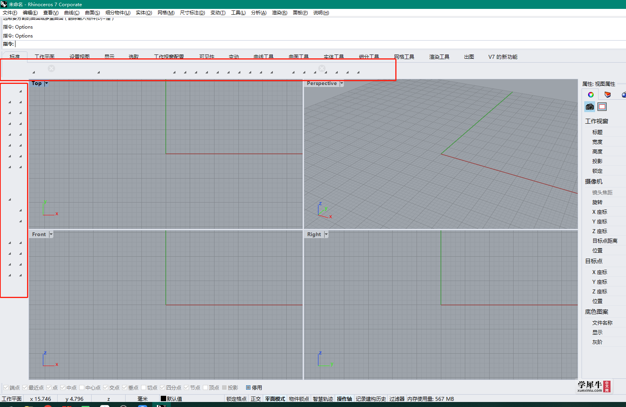Toggle 平面模式 in the status bar

pos(275,398)
